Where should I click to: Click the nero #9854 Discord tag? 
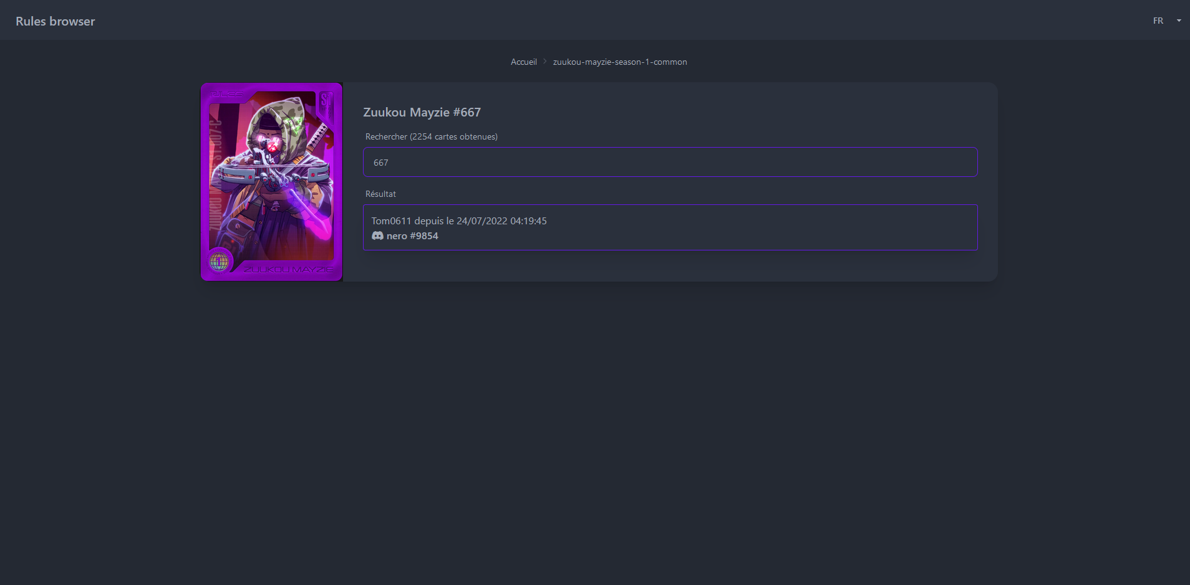[x=412, y=235]
